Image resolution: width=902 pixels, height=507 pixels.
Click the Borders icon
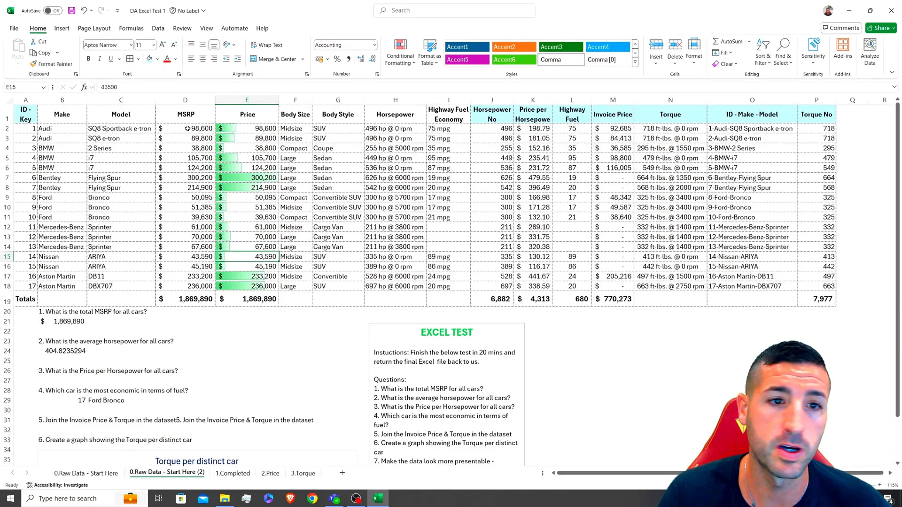(x=130, y=59)
